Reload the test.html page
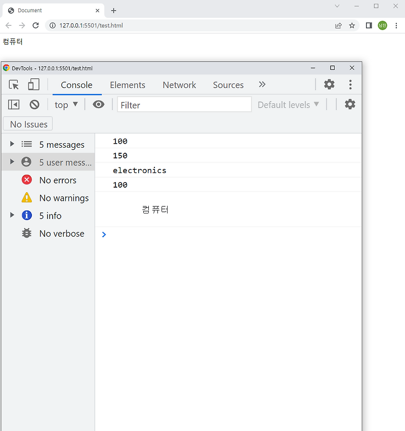 [x=35, y=25]
